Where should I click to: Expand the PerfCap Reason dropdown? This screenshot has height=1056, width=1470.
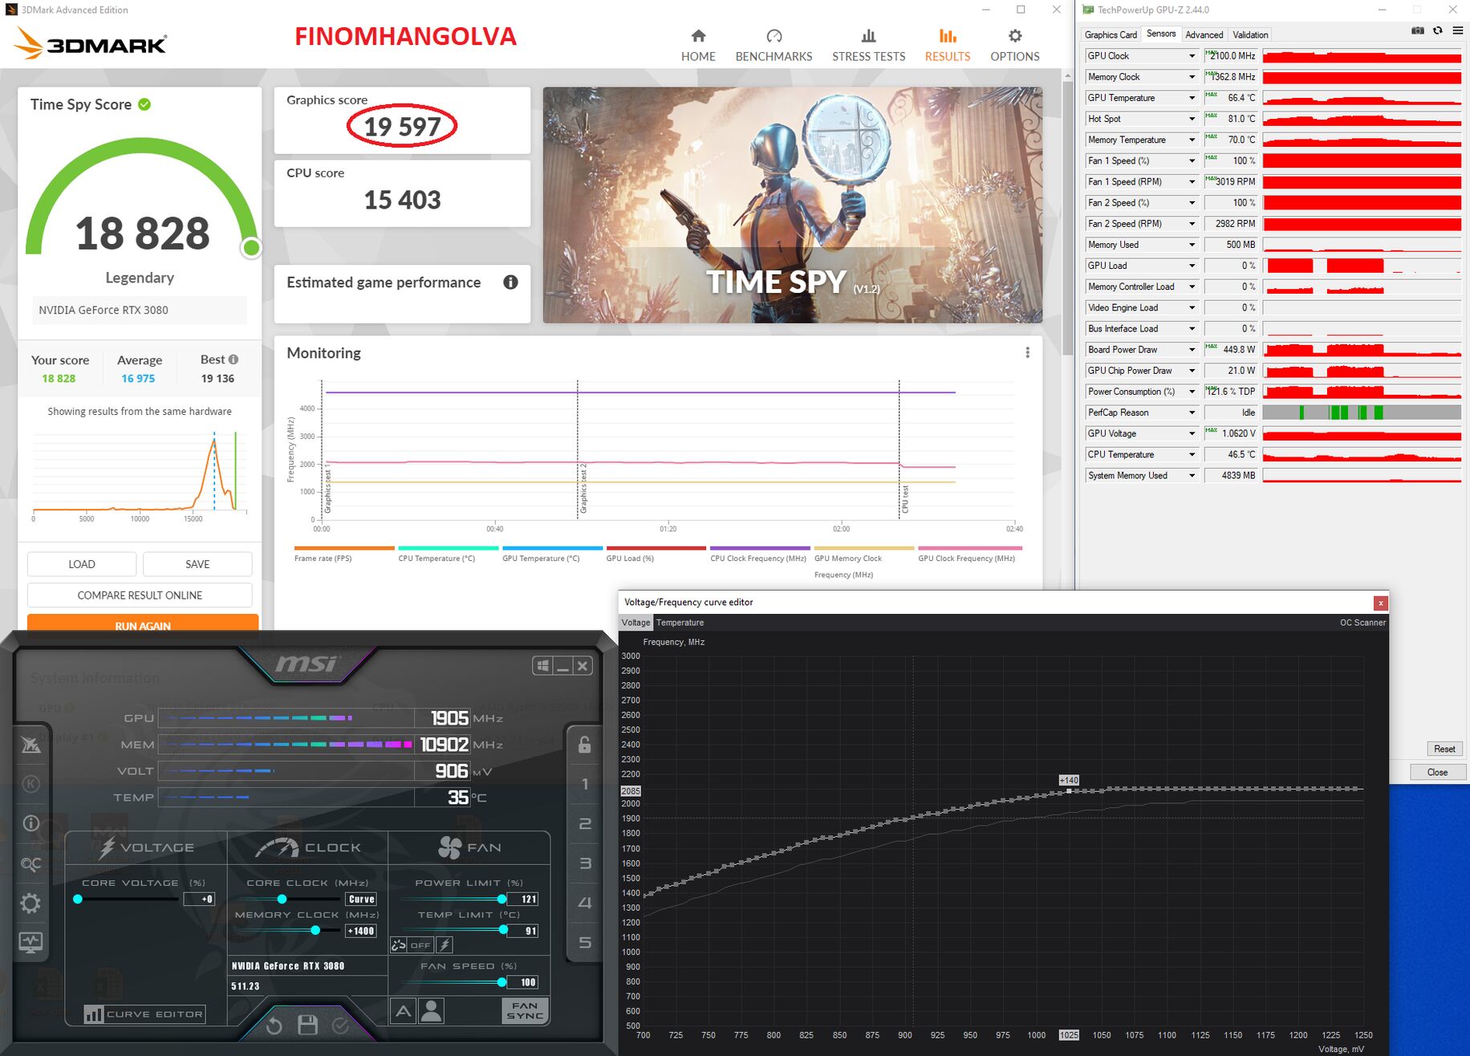1192,412
